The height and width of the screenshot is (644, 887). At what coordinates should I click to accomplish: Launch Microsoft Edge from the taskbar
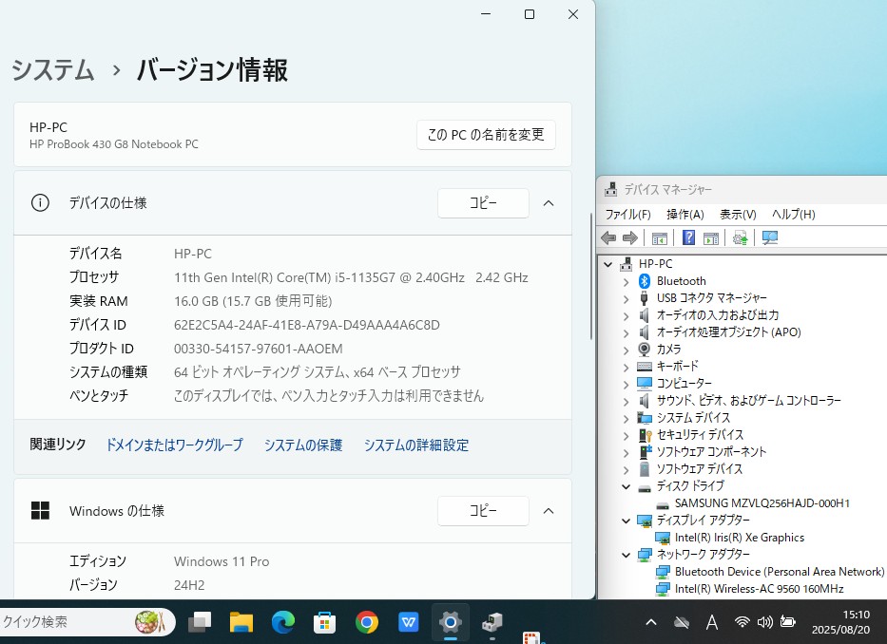(x=283, y=622)
